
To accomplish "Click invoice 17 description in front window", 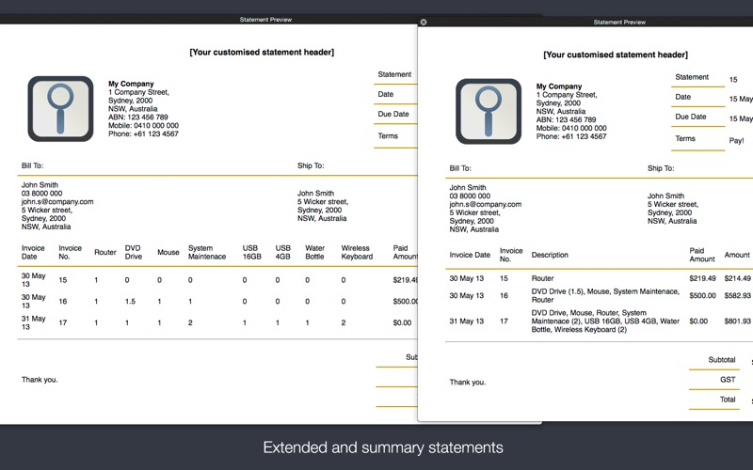I will [605, 321].
